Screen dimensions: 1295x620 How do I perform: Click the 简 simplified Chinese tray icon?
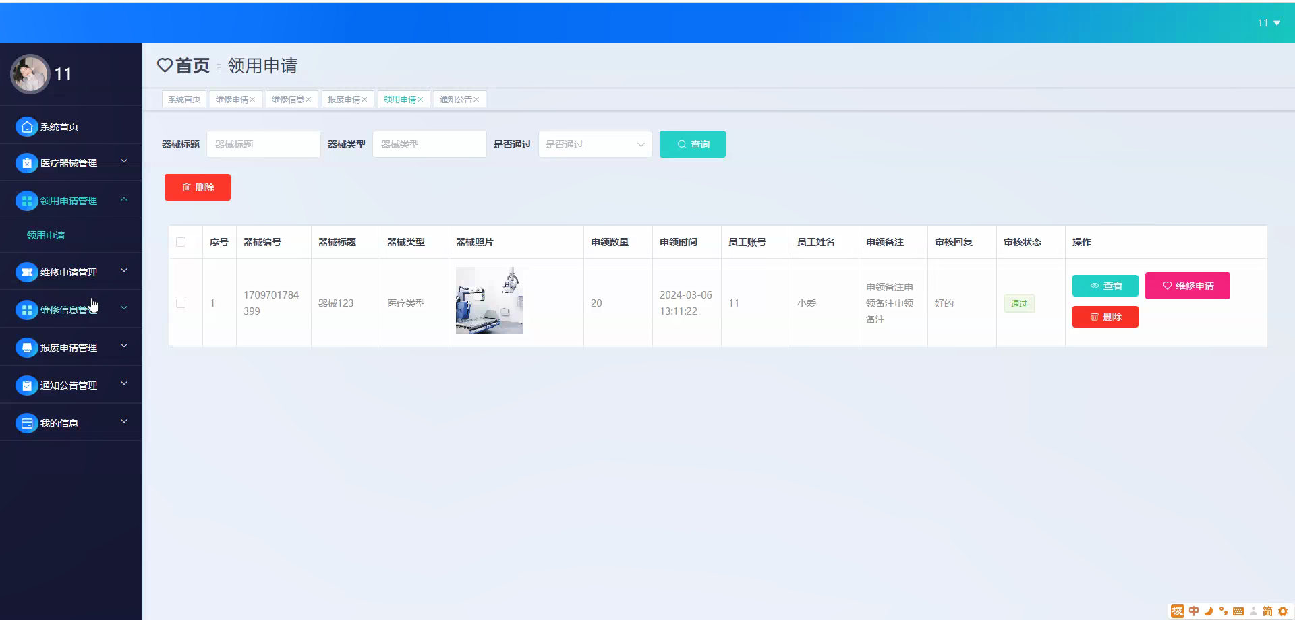1267,611
